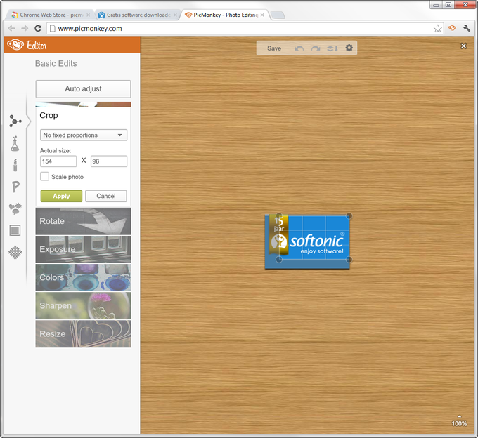Click the Basic Edits heading

(x=56, y=63)
